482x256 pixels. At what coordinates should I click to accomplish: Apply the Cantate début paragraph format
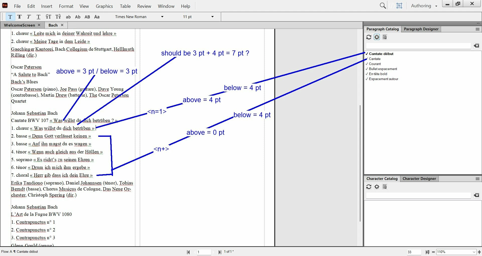coord(381,54)
